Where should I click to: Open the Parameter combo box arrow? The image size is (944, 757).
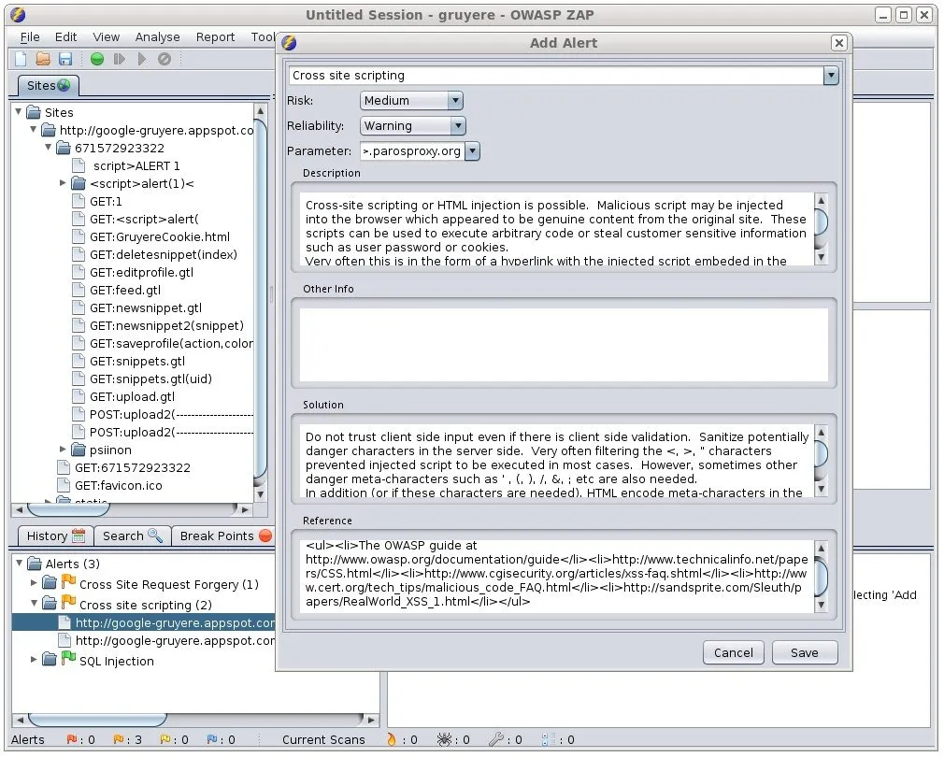pyautogui.click(x=473, y=151)
